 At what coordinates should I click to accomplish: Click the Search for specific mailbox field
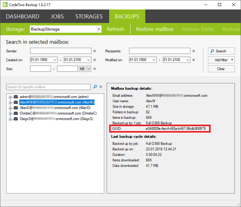(48, 87)
